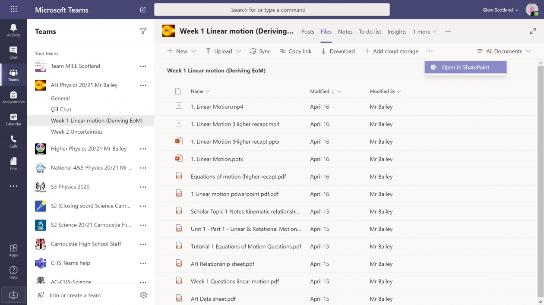Open Files in the app sidebar

(13, 164)
